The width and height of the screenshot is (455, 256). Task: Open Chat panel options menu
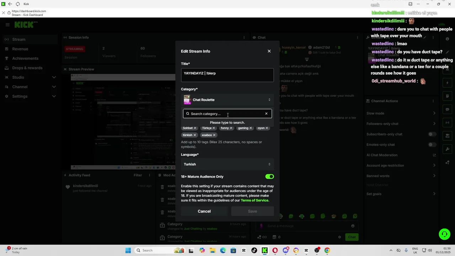point(358,38)
